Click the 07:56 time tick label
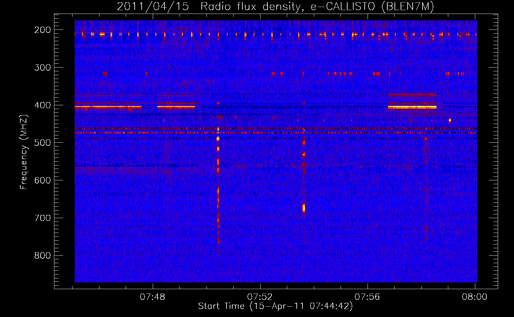 point(367,297)
